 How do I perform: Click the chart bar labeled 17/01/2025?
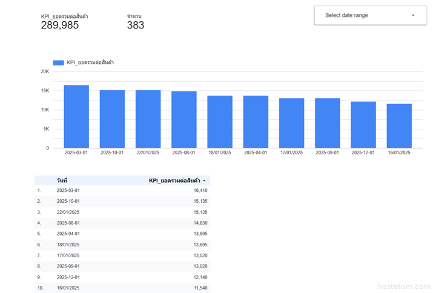291,123
